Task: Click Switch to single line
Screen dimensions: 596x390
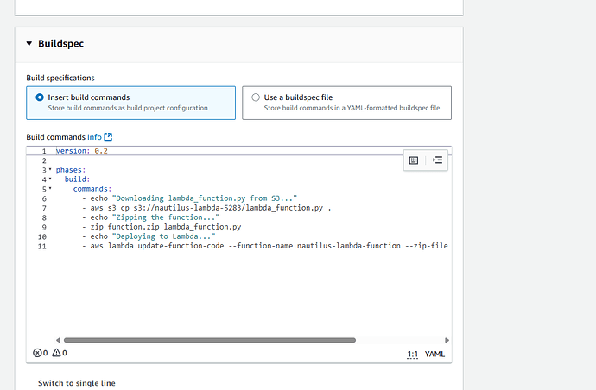Action: (76, 383)
